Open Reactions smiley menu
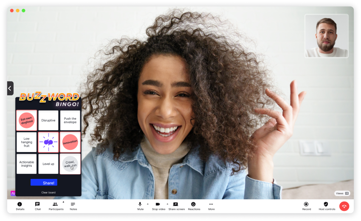This screenshot has height=221, width=361. pos(194,206)
